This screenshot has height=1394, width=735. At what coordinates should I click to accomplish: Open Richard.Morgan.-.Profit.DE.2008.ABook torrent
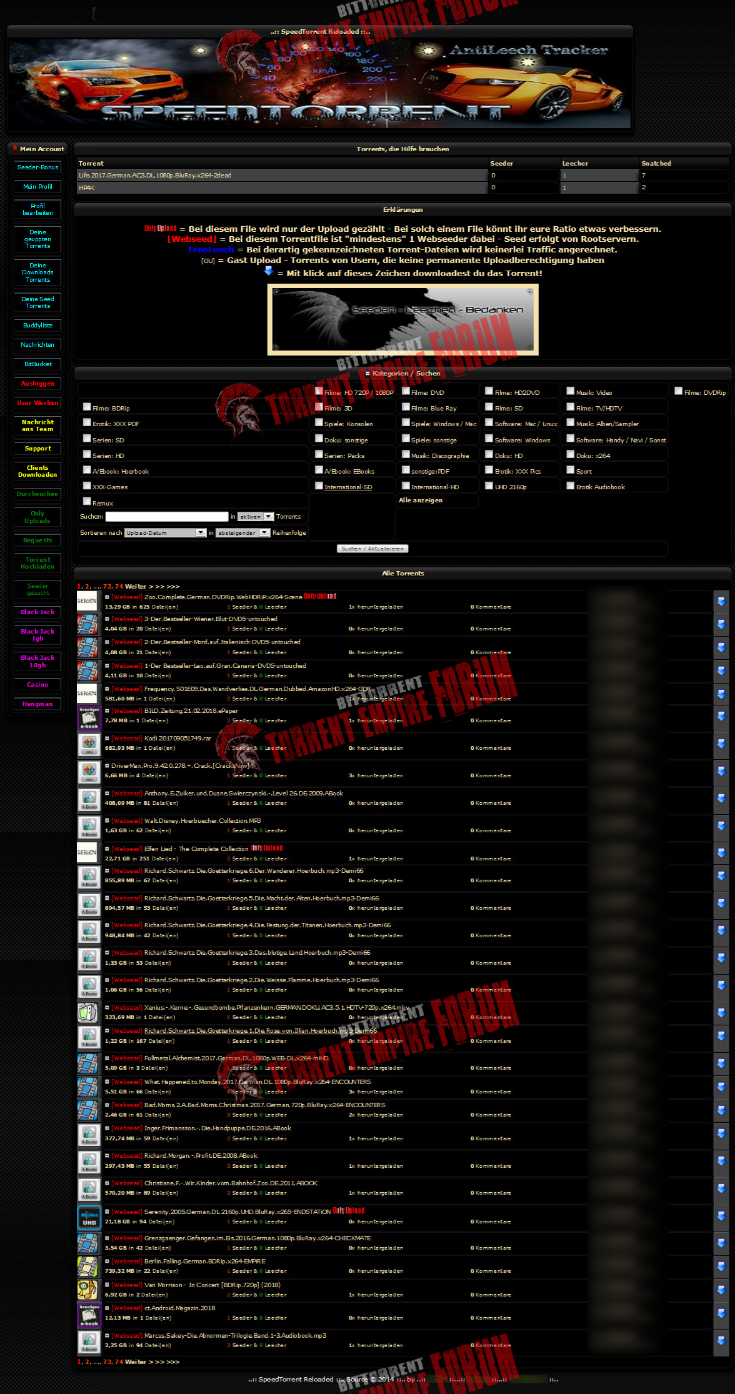201,1156
